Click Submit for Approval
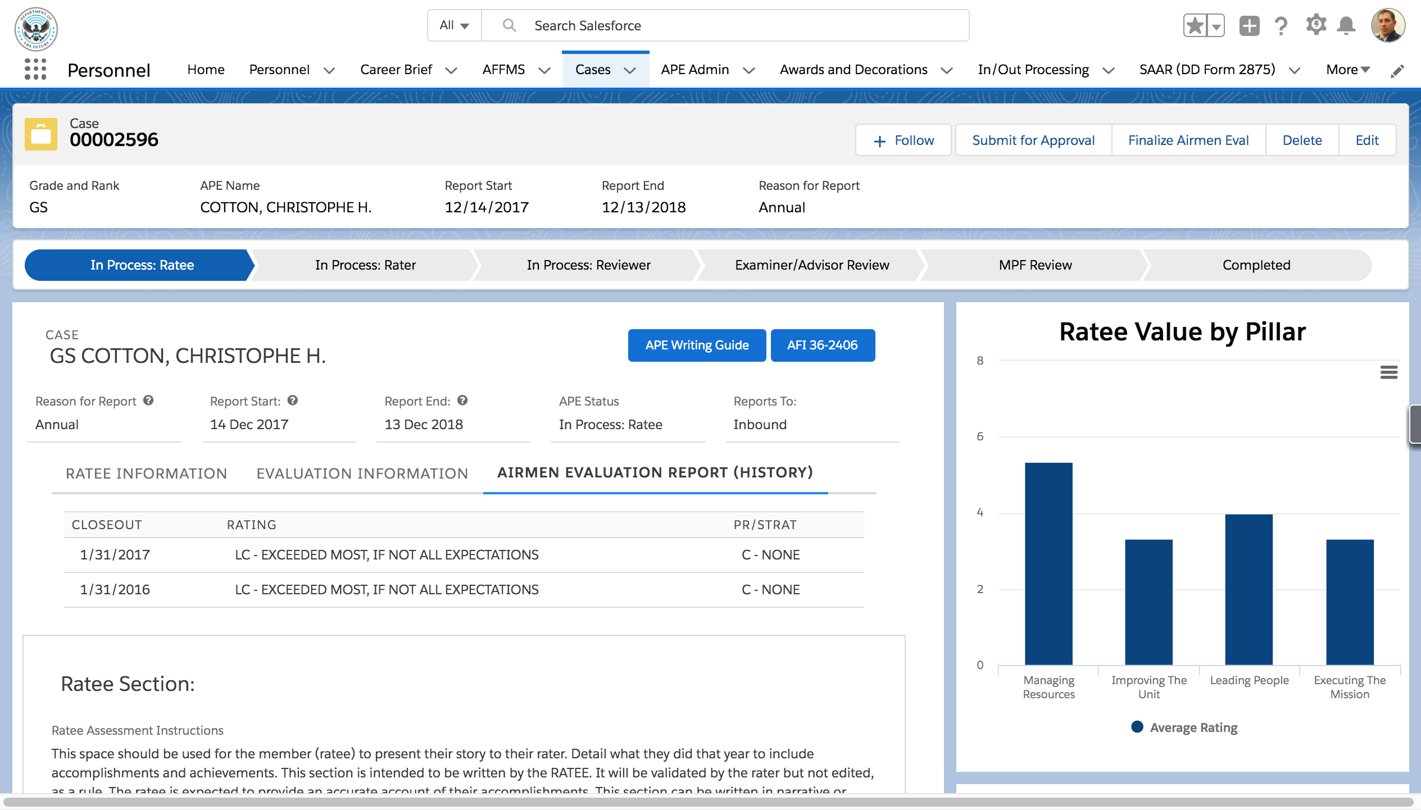 click(x=1033, y=140)
